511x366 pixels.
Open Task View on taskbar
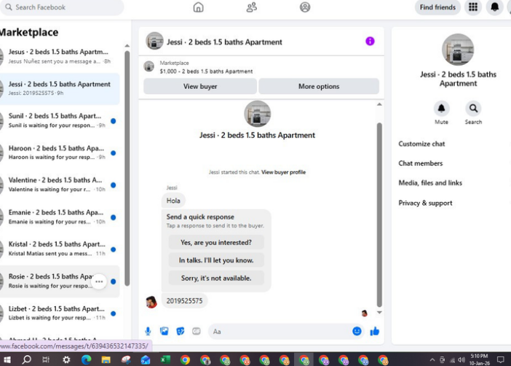[46, 359]
